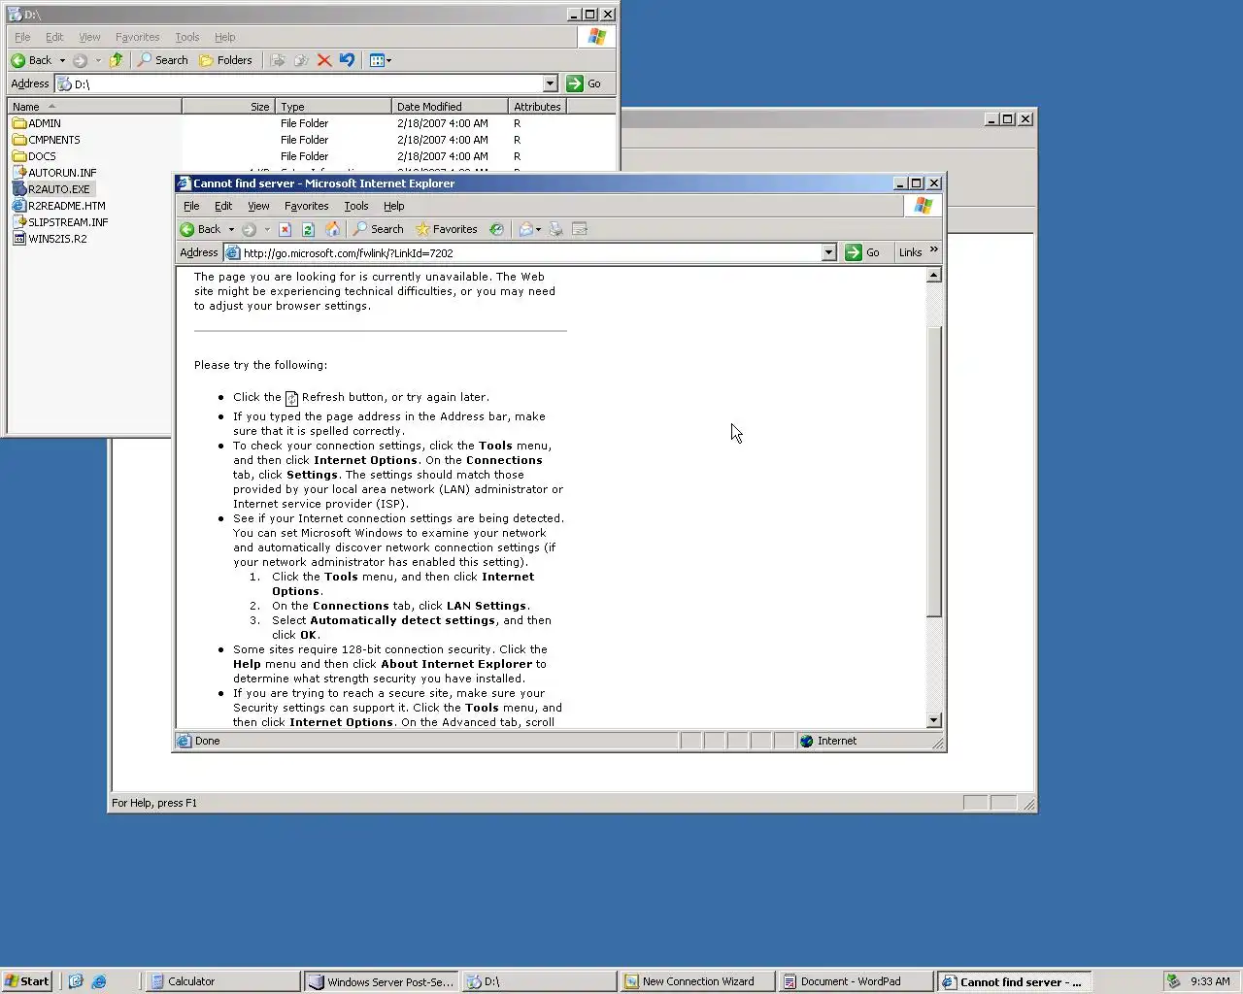Click blue Undo arrow in Explorer toolbar

pyautogui.click(x=347, y=60)
